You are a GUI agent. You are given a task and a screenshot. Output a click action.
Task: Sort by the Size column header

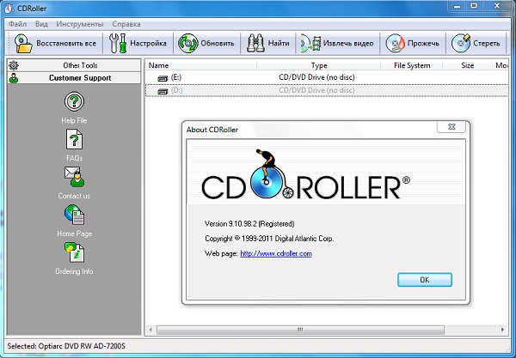coord(467,65)
